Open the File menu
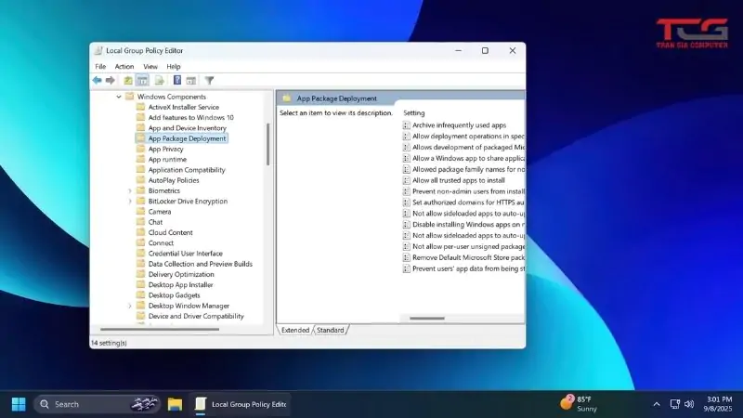The height and width of the screenshot is (418, 743). pos(100,66)
